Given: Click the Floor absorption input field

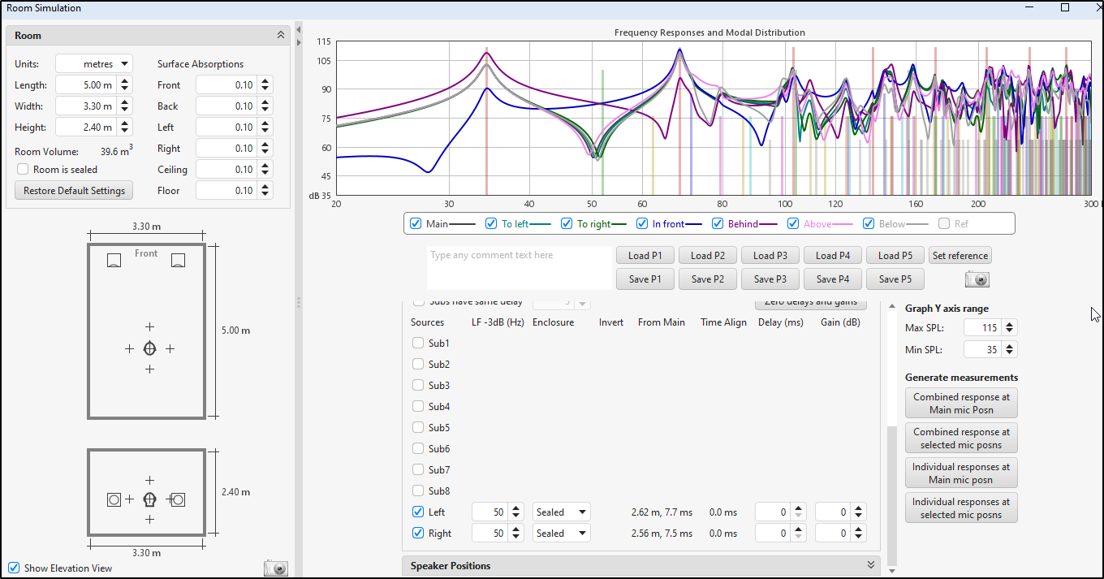Looking at the screenshot, I should [x=227, y=191].
